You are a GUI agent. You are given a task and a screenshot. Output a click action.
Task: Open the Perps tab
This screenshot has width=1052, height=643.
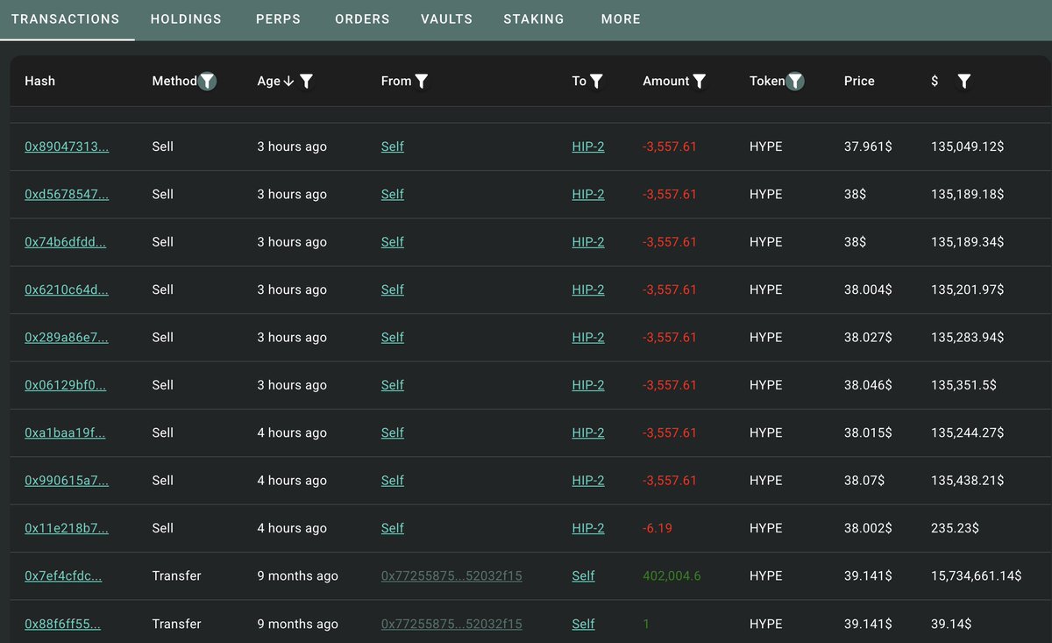[x=278, y=19]
